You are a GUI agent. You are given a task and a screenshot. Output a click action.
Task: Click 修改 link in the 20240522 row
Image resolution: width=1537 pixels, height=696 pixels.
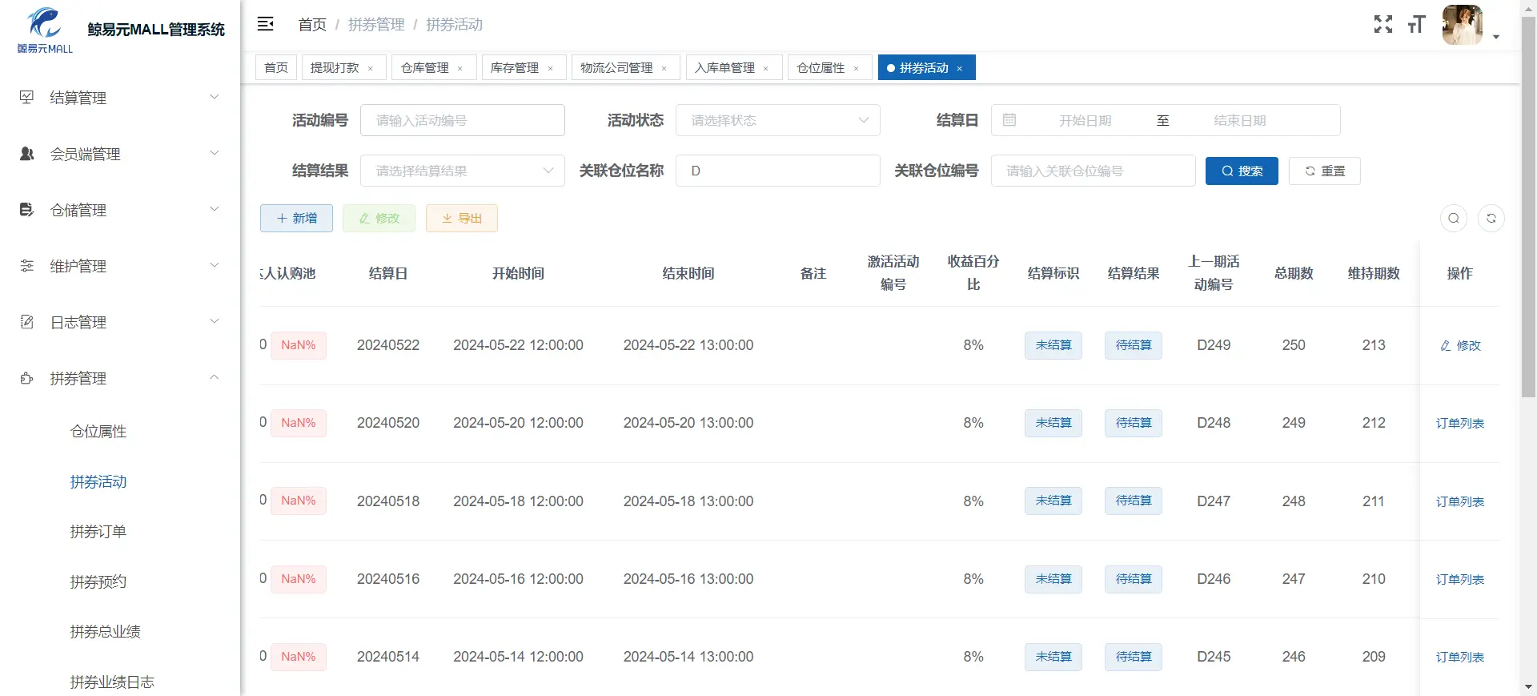[x=1460, y=345]
